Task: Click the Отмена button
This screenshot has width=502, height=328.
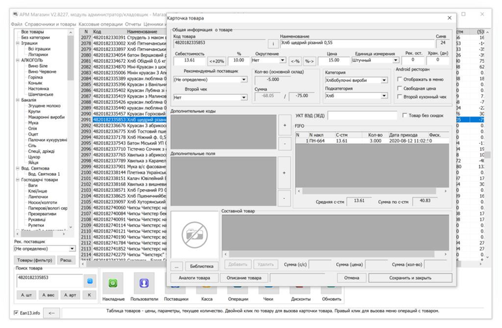Action: (351, 278)
